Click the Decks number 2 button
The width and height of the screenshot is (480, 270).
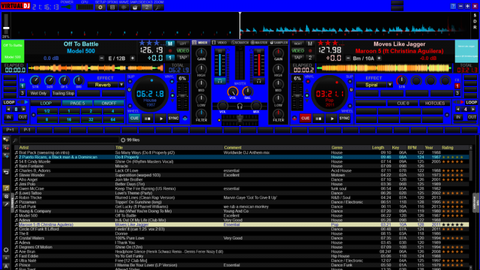coord(146,7)
